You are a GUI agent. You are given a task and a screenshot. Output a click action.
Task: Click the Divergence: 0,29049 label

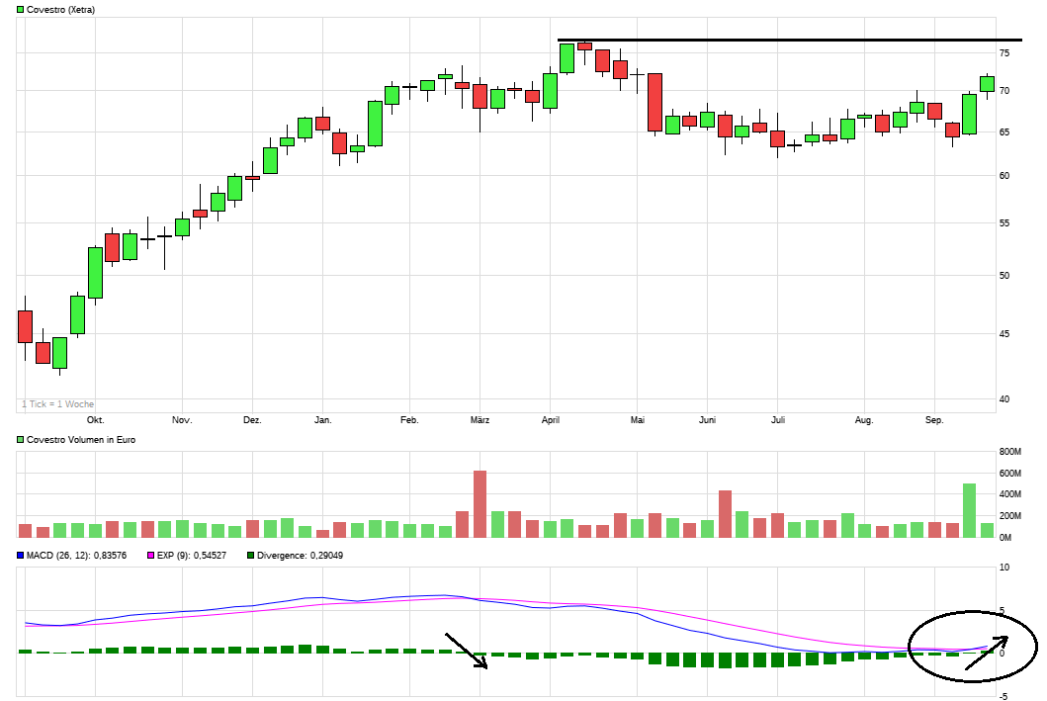(x=300, y=556)
